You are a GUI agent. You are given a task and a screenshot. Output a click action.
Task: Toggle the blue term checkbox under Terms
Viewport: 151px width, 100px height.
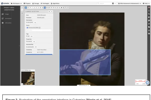(x=27, y=28)
